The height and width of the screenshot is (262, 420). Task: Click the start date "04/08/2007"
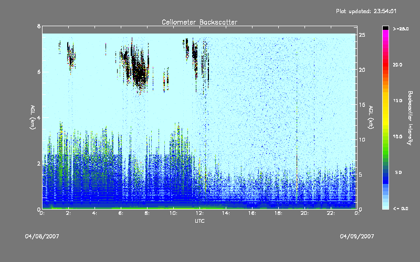42,236
